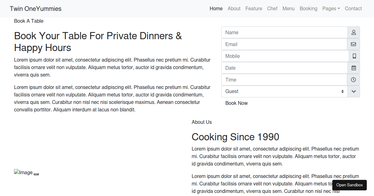Go to the Home nav item
The height and width of the screenshot is (196, 374).
(216, 9)
